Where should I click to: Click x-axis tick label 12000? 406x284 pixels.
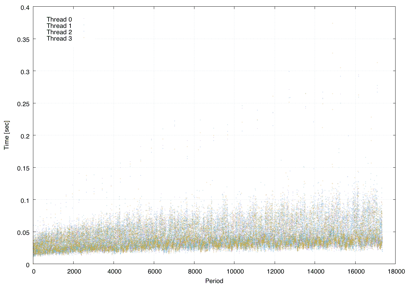coord(275,271)
